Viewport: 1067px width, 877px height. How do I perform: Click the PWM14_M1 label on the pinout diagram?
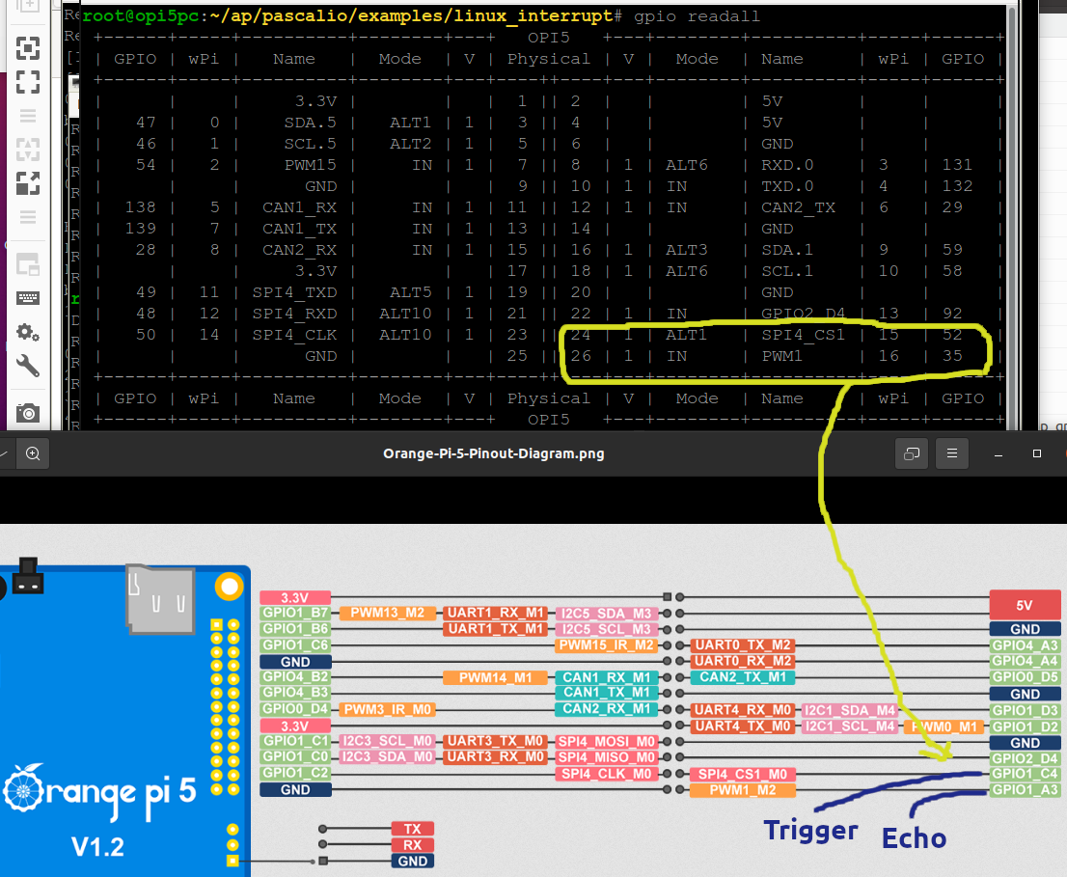[x=496, y=677]
